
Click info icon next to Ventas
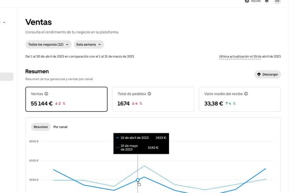click(46, 94)
